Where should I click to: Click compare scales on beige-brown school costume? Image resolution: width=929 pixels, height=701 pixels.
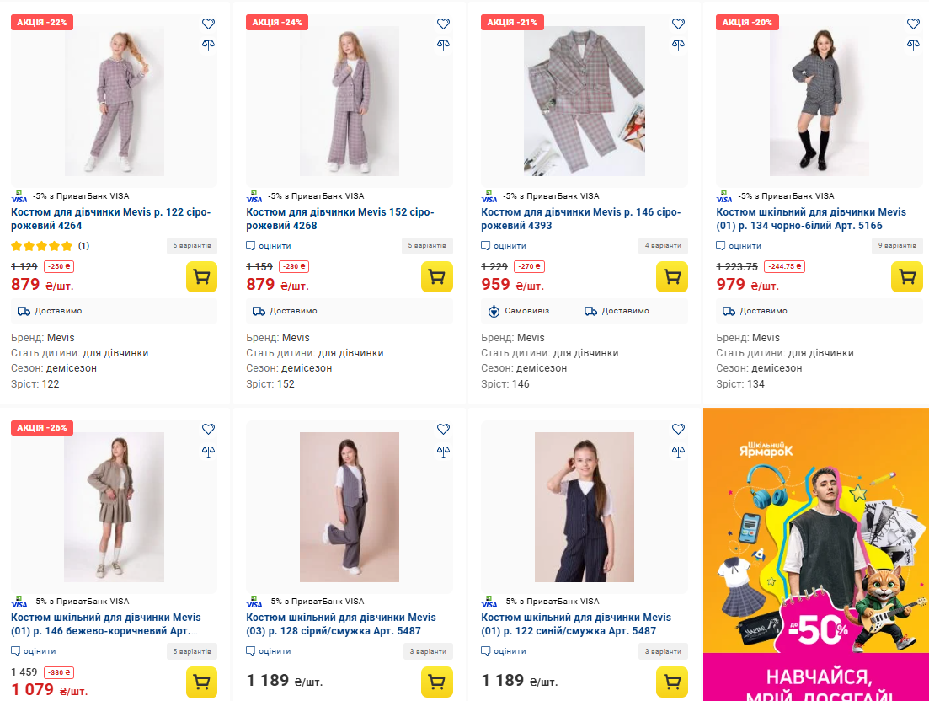pyautogui.click(x=208, y=451)
